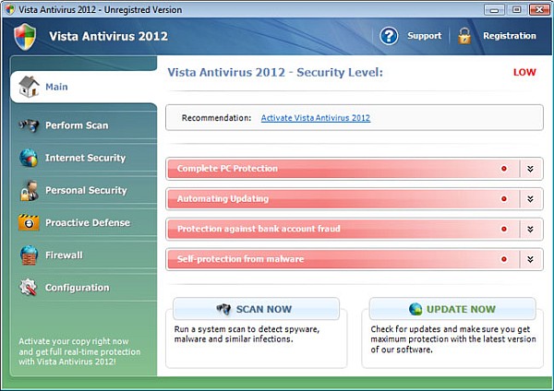This screenshot has height=391, width=554.
Task: Click red dot for bank account fraud protection
Action: [504, 229]
